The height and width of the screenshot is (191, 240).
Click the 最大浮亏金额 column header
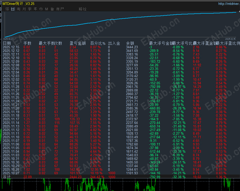point(161,43)
